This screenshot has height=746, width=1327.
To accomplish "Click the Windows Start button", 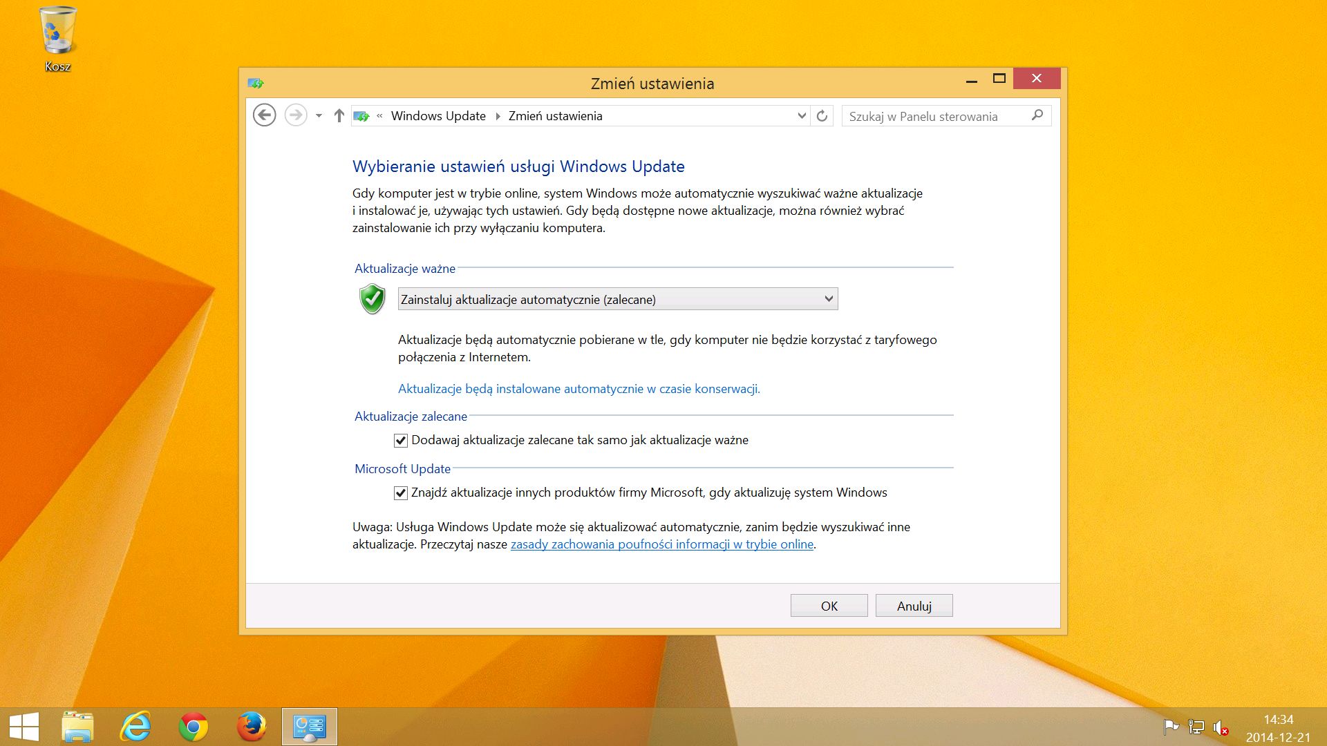I will [x=24, y=727].
